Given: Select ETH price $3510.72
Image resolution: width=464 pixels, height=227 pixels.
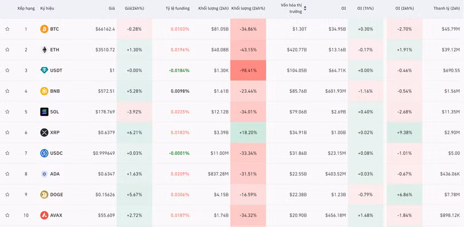Looking at the screenshot, I should pos(105,50).
